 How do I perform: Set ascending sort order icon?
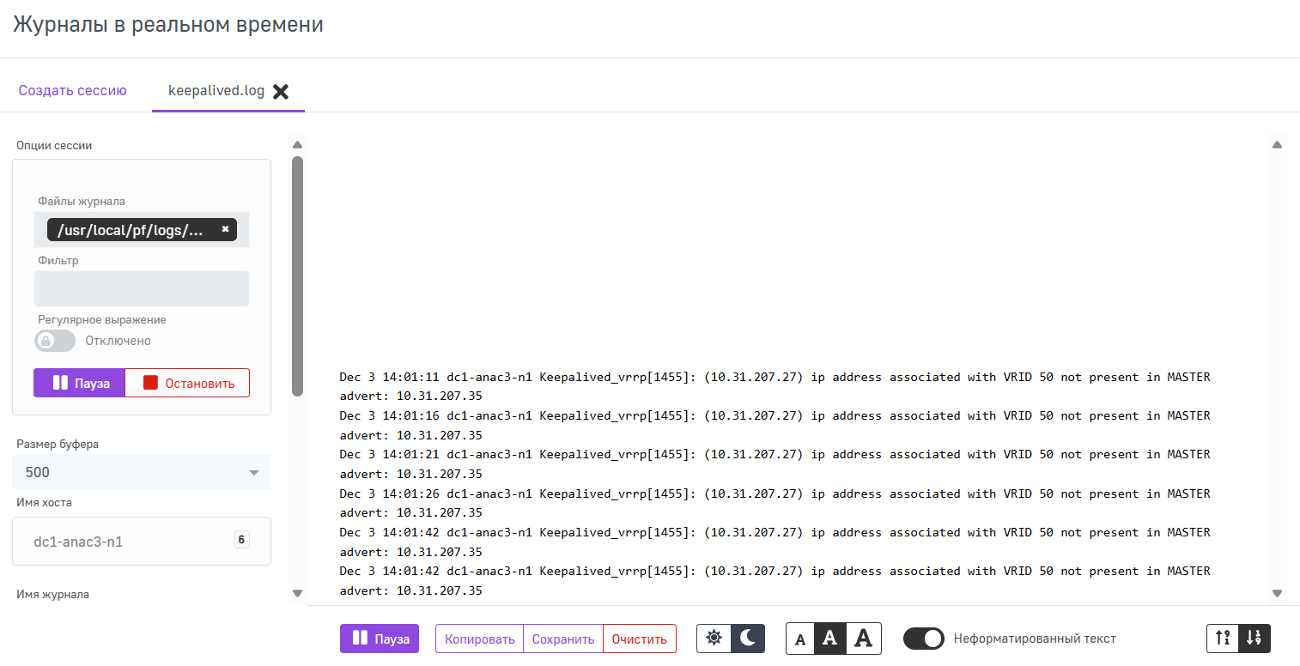pos(1223,639)
